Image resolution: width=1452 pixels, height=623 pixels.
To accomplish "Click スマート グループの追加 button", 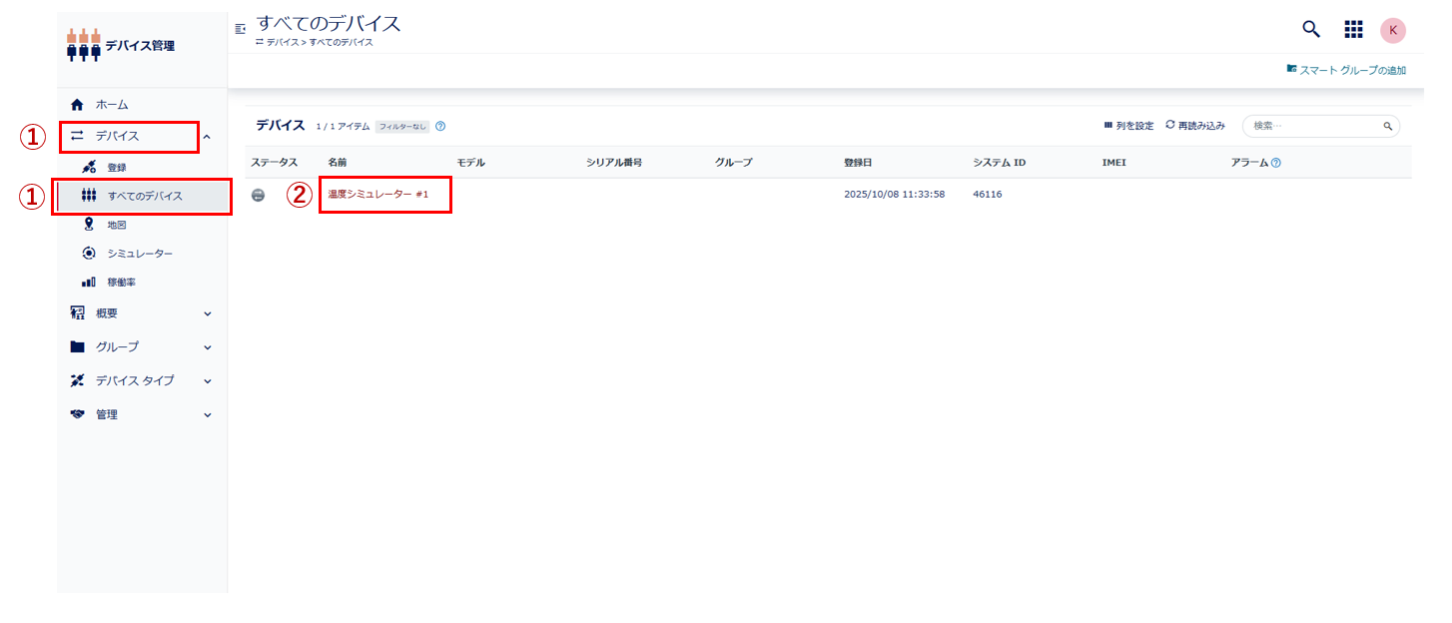I will click(x=1346, y=70).
